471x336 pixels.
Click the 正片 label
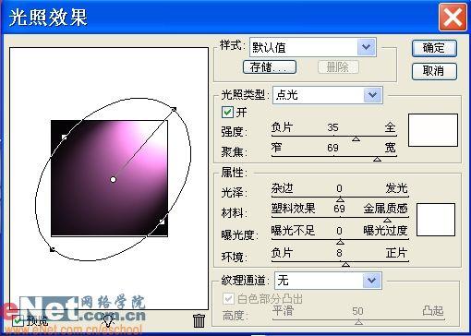pyautogui.click(x=396, y=253)
